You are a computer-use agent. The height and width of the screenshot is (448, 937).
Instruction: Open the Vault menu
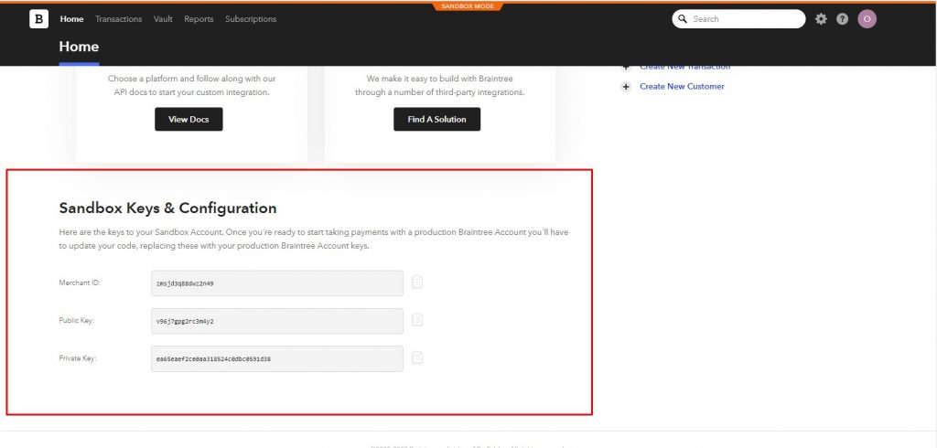163,19
